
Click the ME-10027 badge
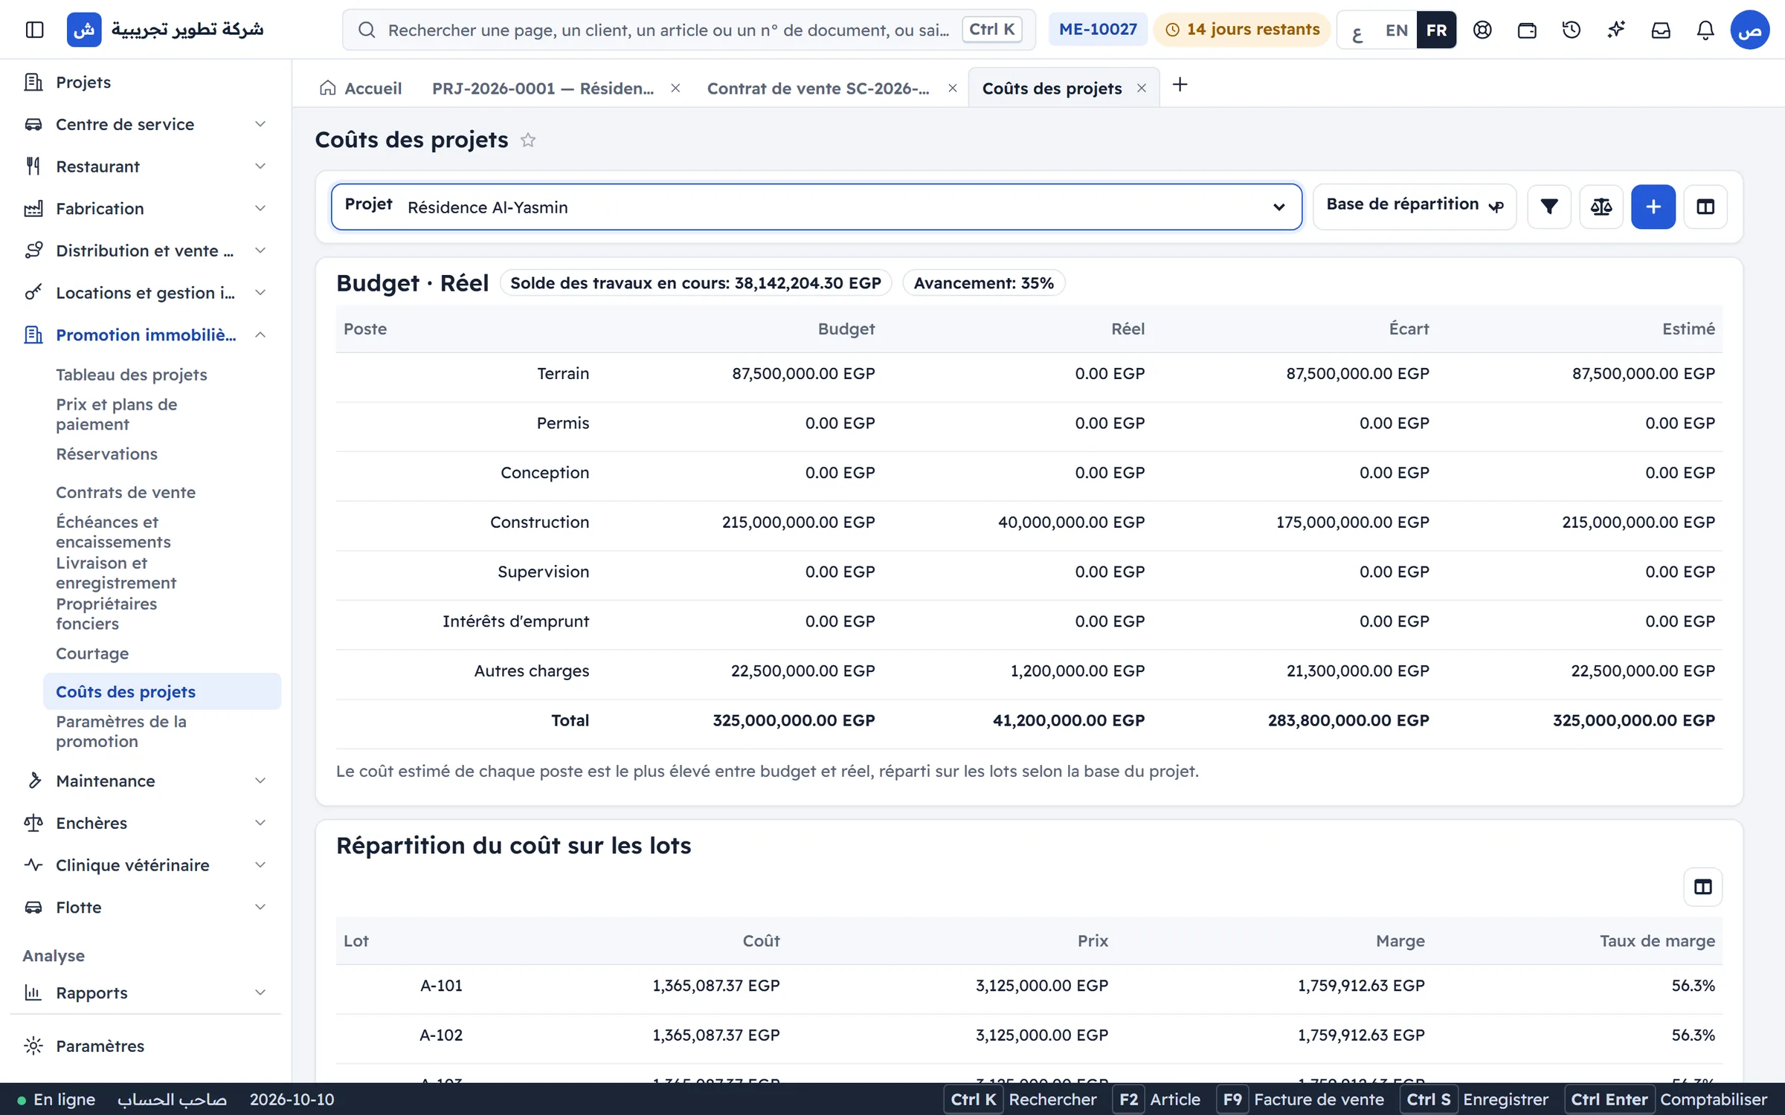[x=1098, y=30]
